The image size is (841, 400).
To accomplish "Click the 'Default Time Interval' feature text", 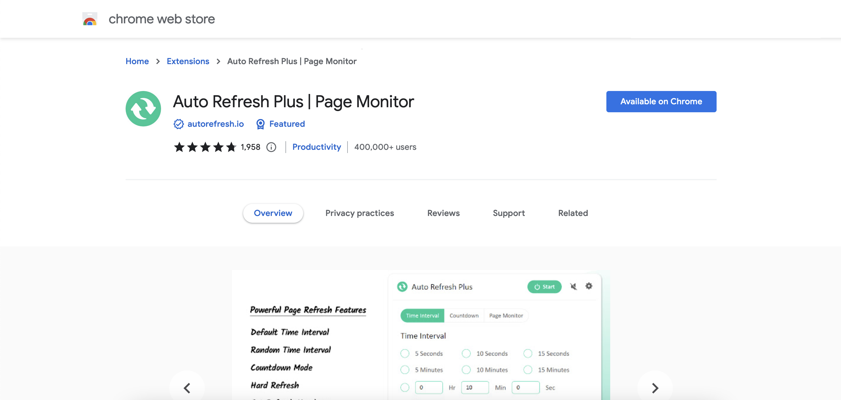I will click(x=290, y=332).
